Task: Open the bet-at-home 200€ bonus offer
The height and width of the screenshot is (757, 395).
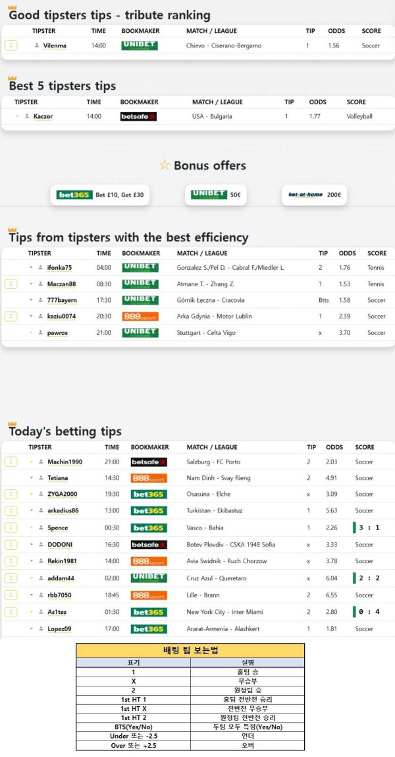Action: pos(315,195)
